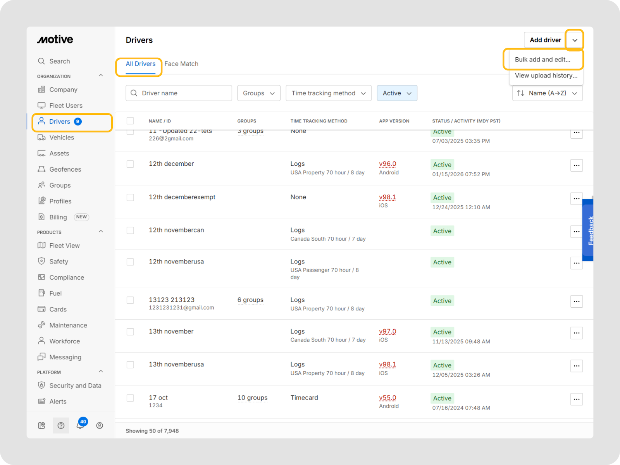The height and width of the screenshot is (465, 620).
Task: Navigate to Maintenance in the sidebar
Action: click(68, 325)
